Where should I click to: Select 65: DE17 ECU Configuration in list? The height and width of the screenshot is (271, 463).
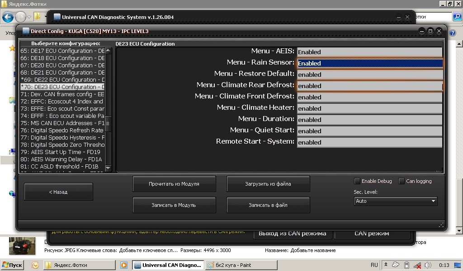62,51
